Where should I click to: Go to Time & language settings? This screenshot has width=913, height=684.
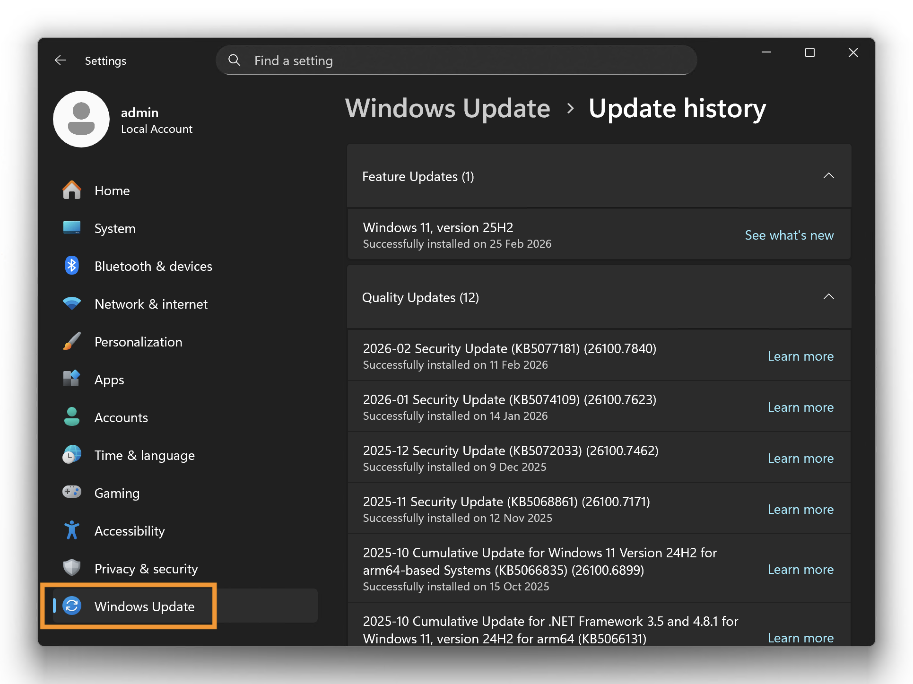(x=144, y=455)
